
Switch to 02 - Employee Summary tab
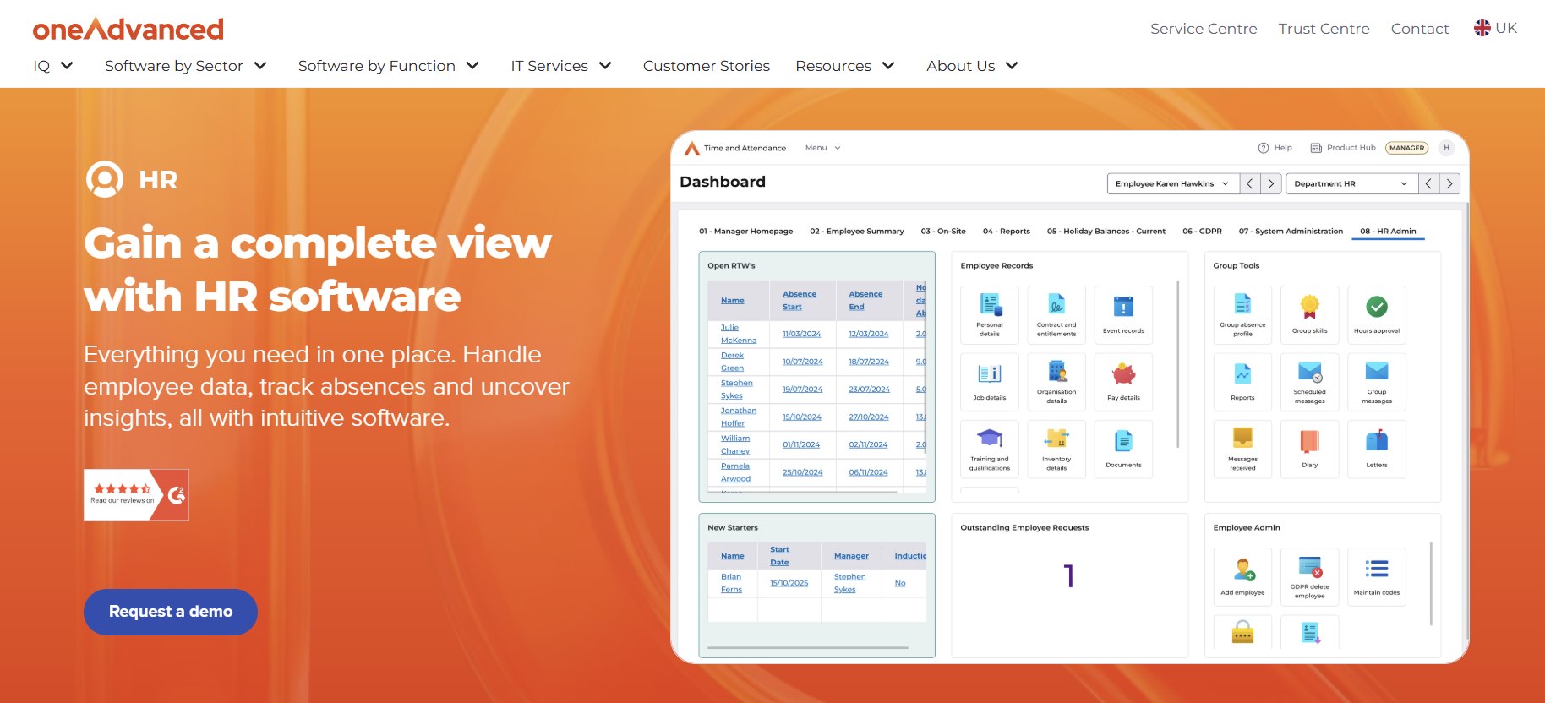point(857,231)
